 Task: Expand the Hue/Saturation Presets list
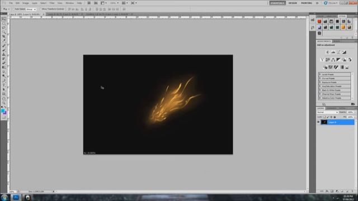click(x=320, y=87)
